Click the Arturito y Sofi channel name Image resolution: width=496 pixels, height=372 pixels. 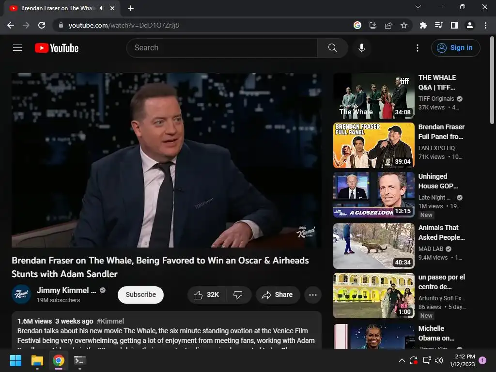tap(442, 298)
